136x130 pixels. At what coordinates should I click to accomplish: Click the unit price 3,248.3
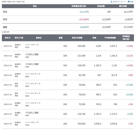[97, 124]
